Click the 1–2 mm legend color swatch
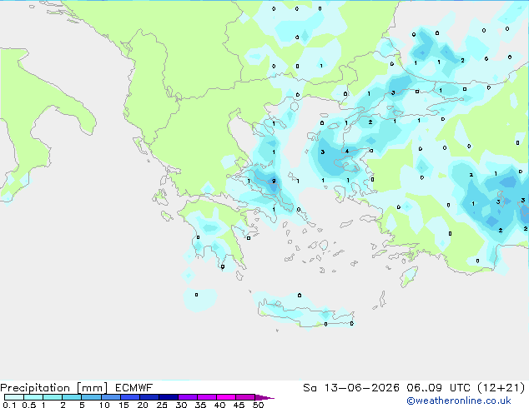 [53, 397]
